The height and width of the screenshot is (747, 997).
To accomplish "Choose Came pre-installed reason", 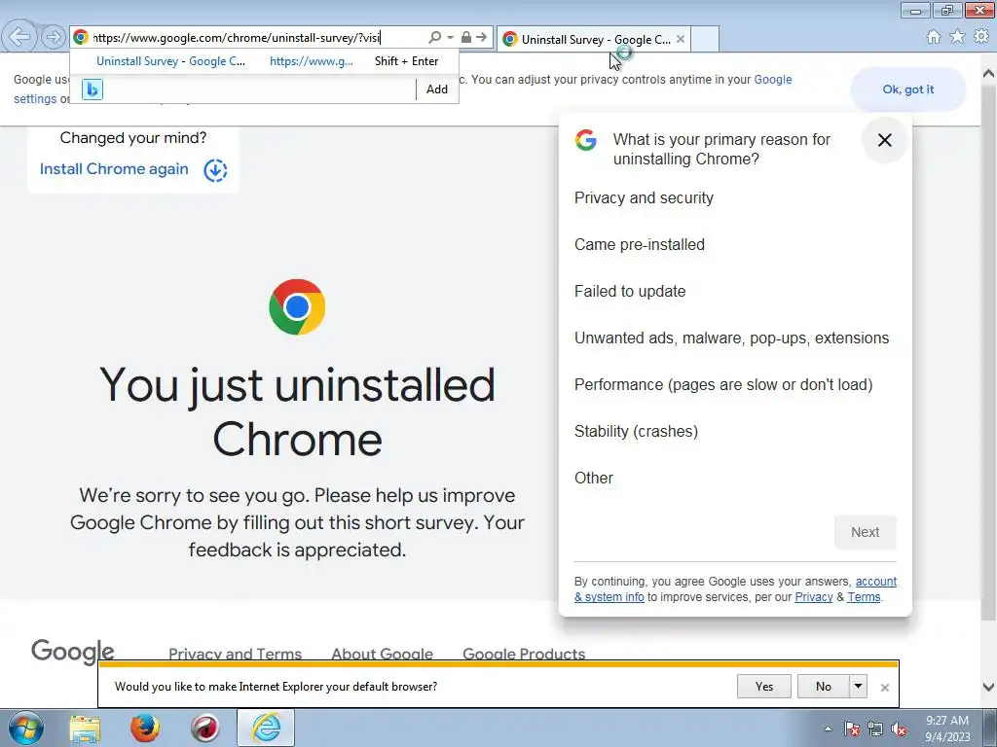I will [639, 244].
